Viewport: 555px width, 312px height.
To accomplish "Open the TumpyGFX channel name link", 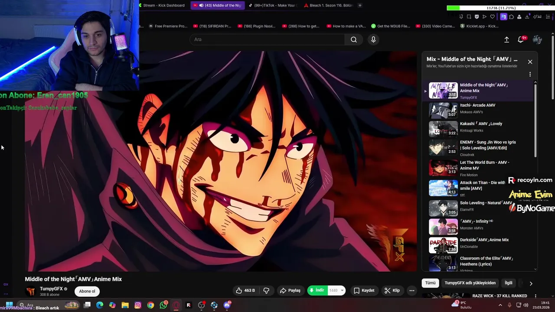I will coord(51,289).
